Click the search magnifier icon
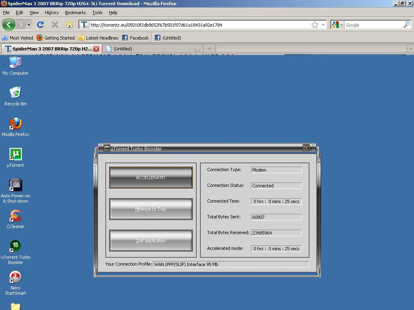The height and width of the screenshot is (310, 414). (407, 25)
